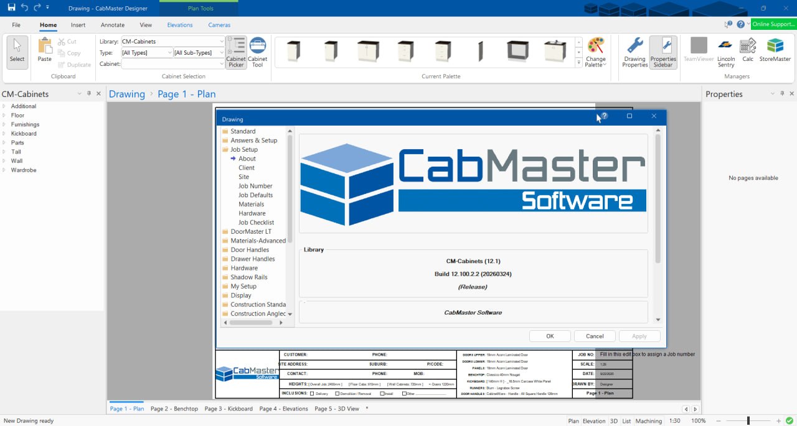
Task: Click the help icon in Drawing dialog title
Action: click(x=604, y=116)
